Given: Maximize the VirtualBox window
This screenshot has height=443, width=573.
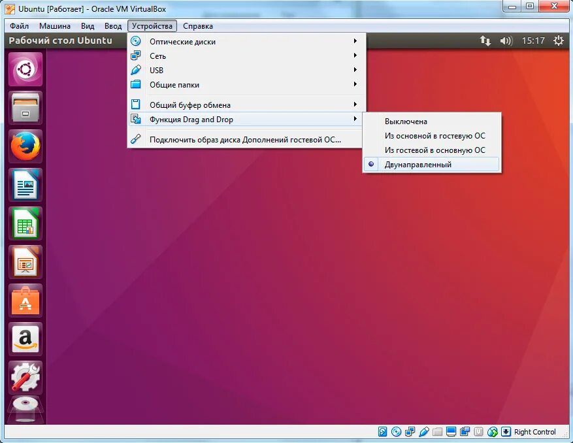Looking at the screenshot, I should tap(530, 7).
